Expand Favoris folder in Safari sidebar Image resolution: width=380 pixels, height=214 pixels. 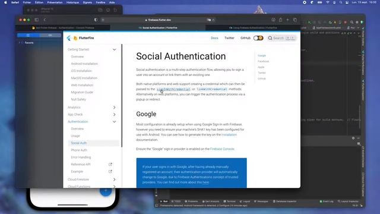click(20, 43)
